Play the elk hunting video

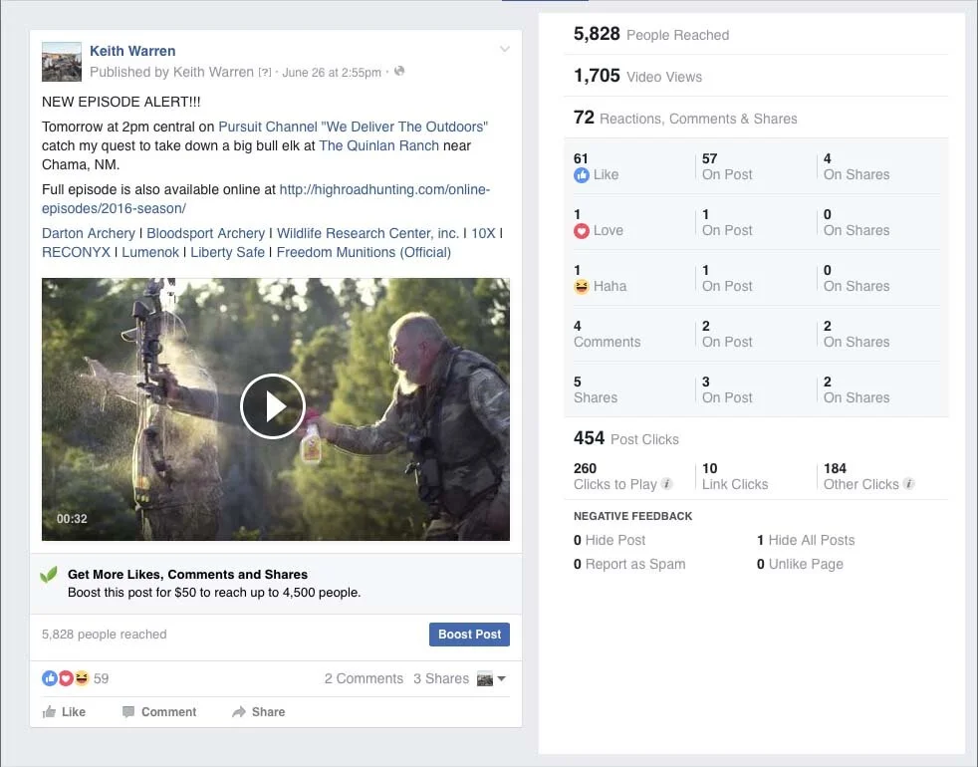(273, 406)
